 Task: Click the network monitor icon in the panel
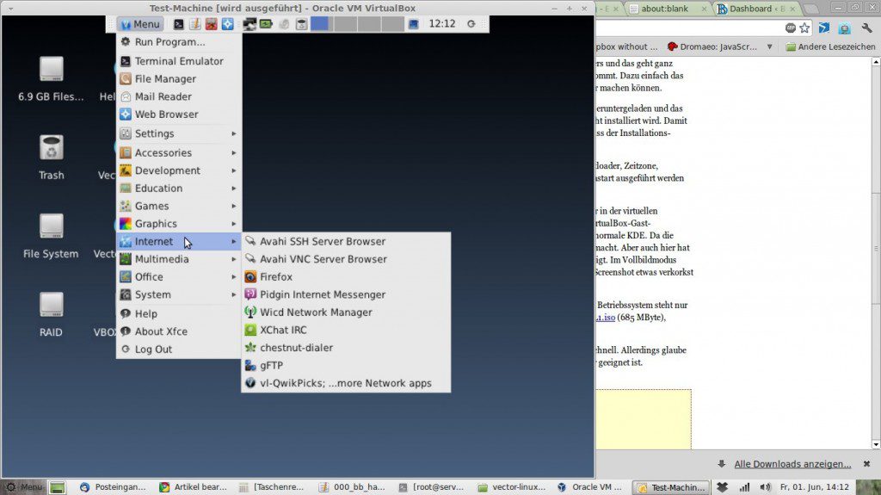pyautogui.click(x=250, y=24)
